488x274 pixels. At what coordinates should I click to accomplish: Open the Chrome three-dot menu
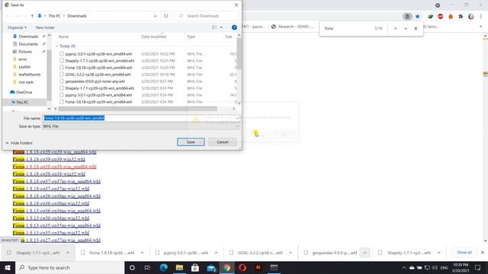tap(481, 16)
